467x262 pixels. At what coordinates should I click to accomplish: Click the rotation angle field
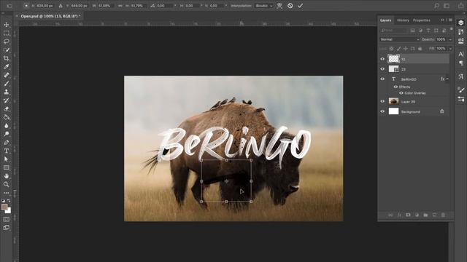coord(164,6)
